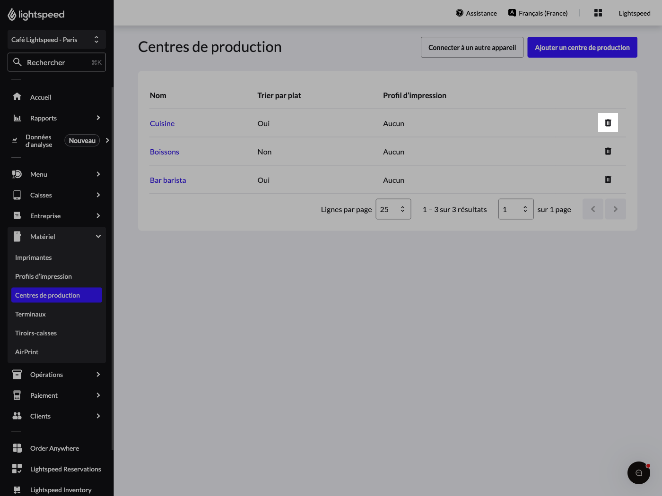Click the 1 – 3 sur 3 résultats text
662x496 pixels.
click(x=454, y=209)
